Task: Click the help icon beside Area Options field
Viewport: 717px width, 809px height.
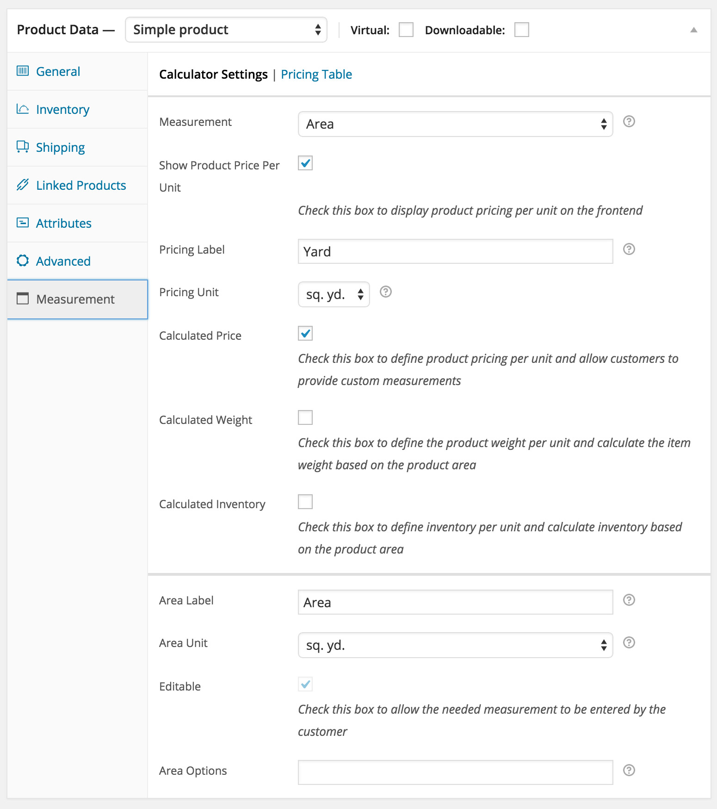Action: click(629, 771)
